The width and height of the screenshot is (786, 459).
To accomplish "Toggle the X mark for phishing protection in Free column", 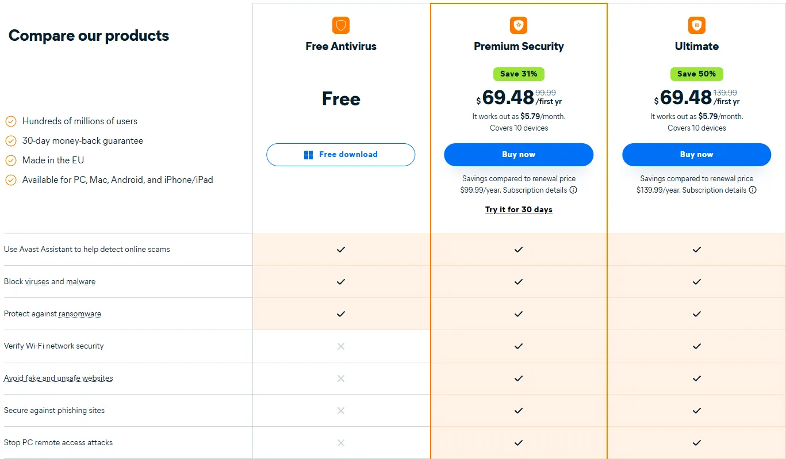I will point(340,410).
